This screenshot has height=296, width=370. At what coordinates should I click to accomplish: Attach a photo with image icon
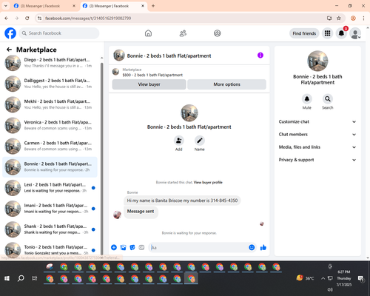click(x=123, y=247)
